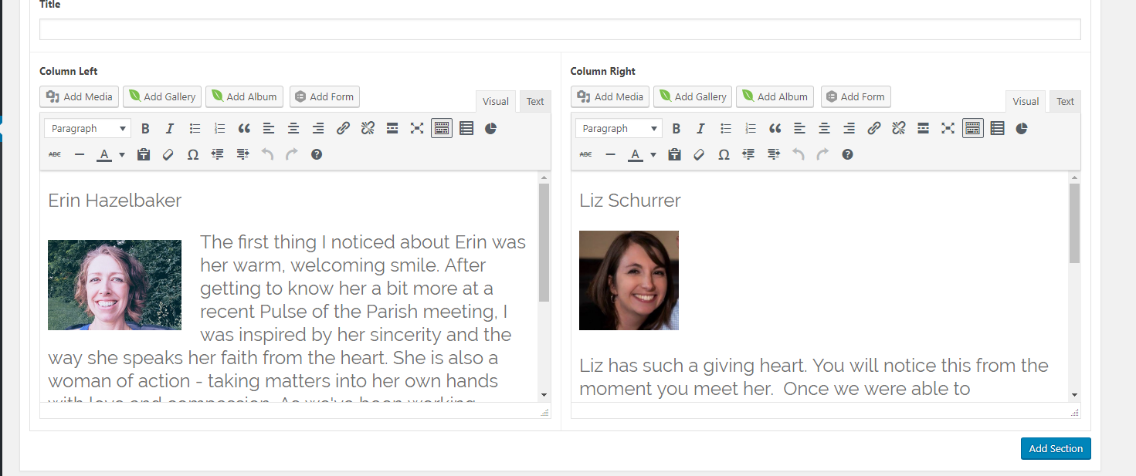Click insert link icon in Column Right toolbar
The height and width of the screenshot is (476, 1136).
[x=873, y=129]
